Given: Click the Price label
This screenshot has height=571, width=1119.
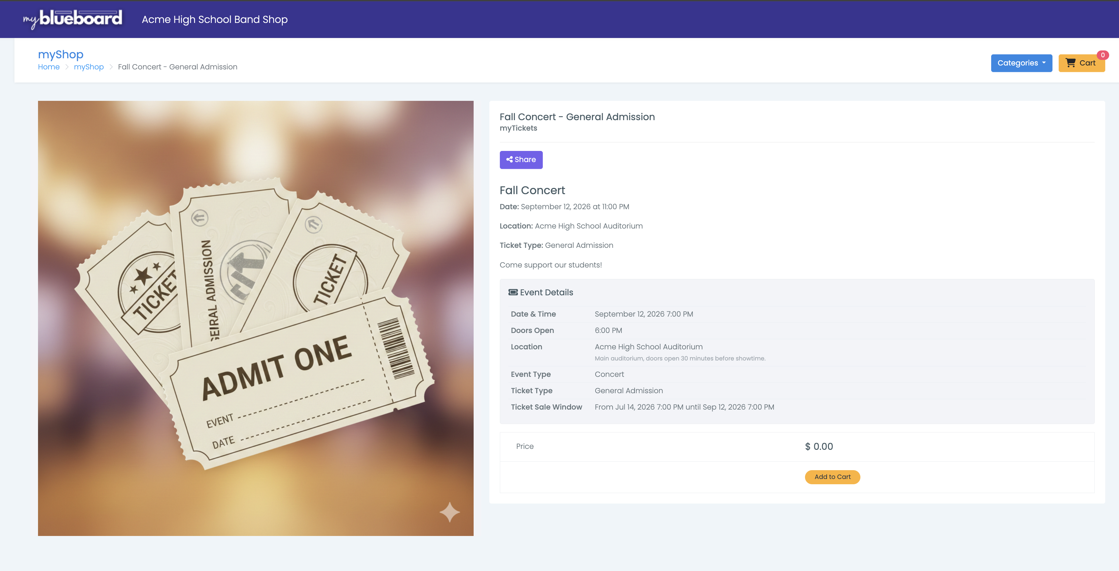Looking at the screenshot, I should tap(525, 447).
